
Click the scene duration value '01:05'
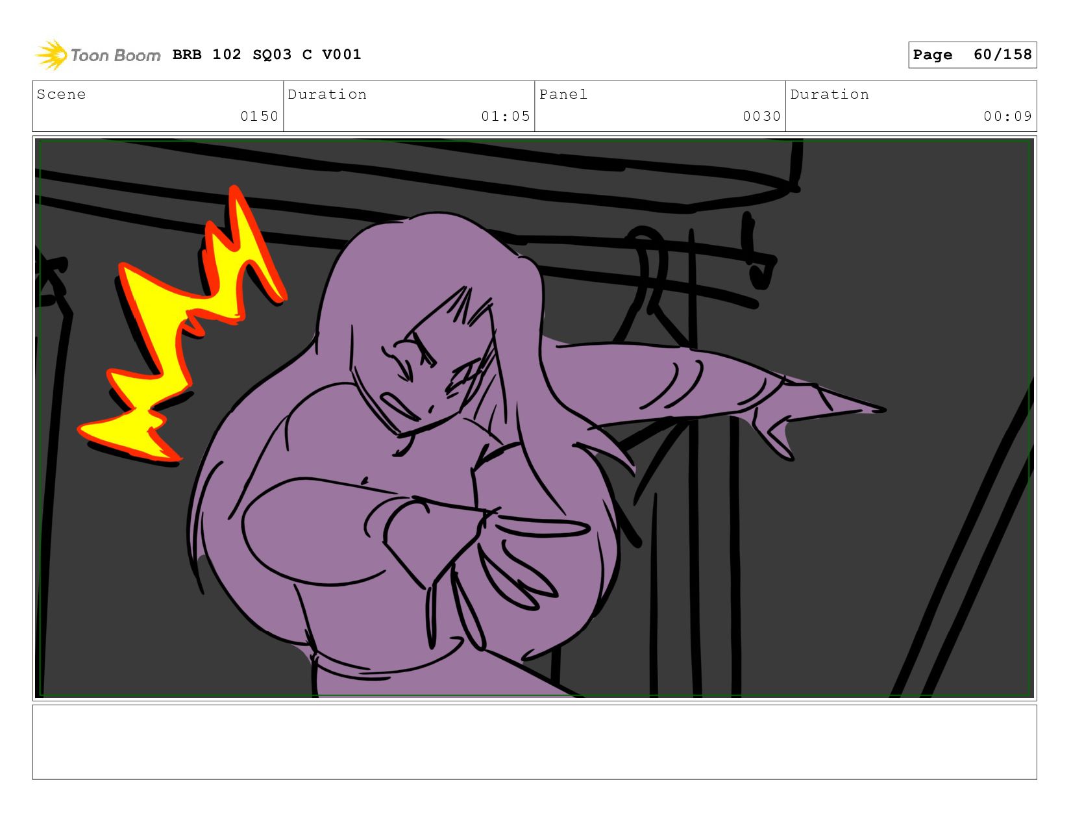(506, 116)
